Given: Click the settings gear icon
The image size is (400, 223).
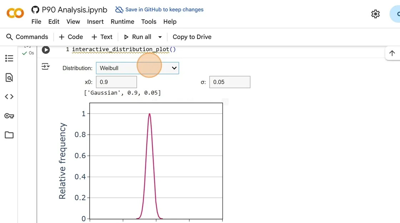Looking at the screenshot, I should click(x=375, y=14).
